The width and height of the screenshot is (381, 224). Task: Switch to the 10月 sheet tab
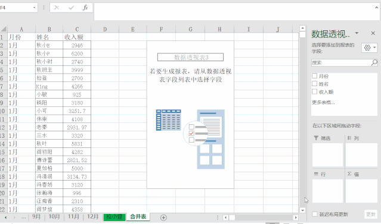coord(54,216)
